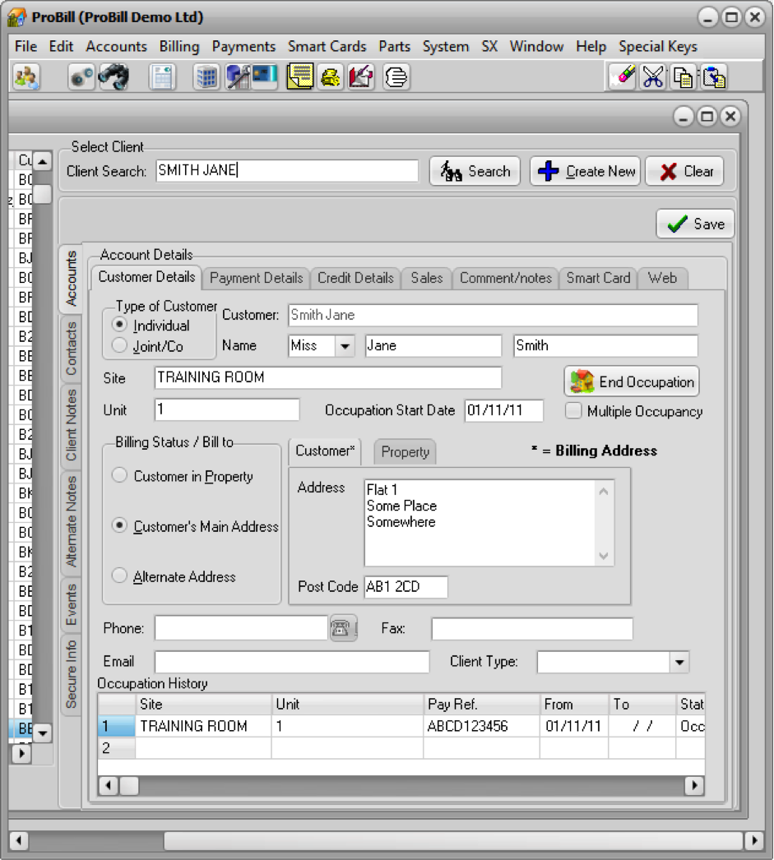Click the Create New button
The height and width of the screenshot is (860, 774).
(586, 171)
